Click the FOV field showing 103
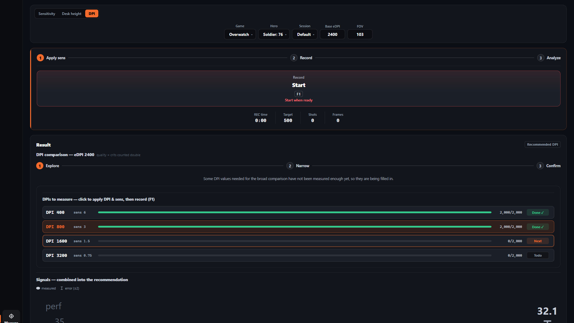 click(360, 34)
